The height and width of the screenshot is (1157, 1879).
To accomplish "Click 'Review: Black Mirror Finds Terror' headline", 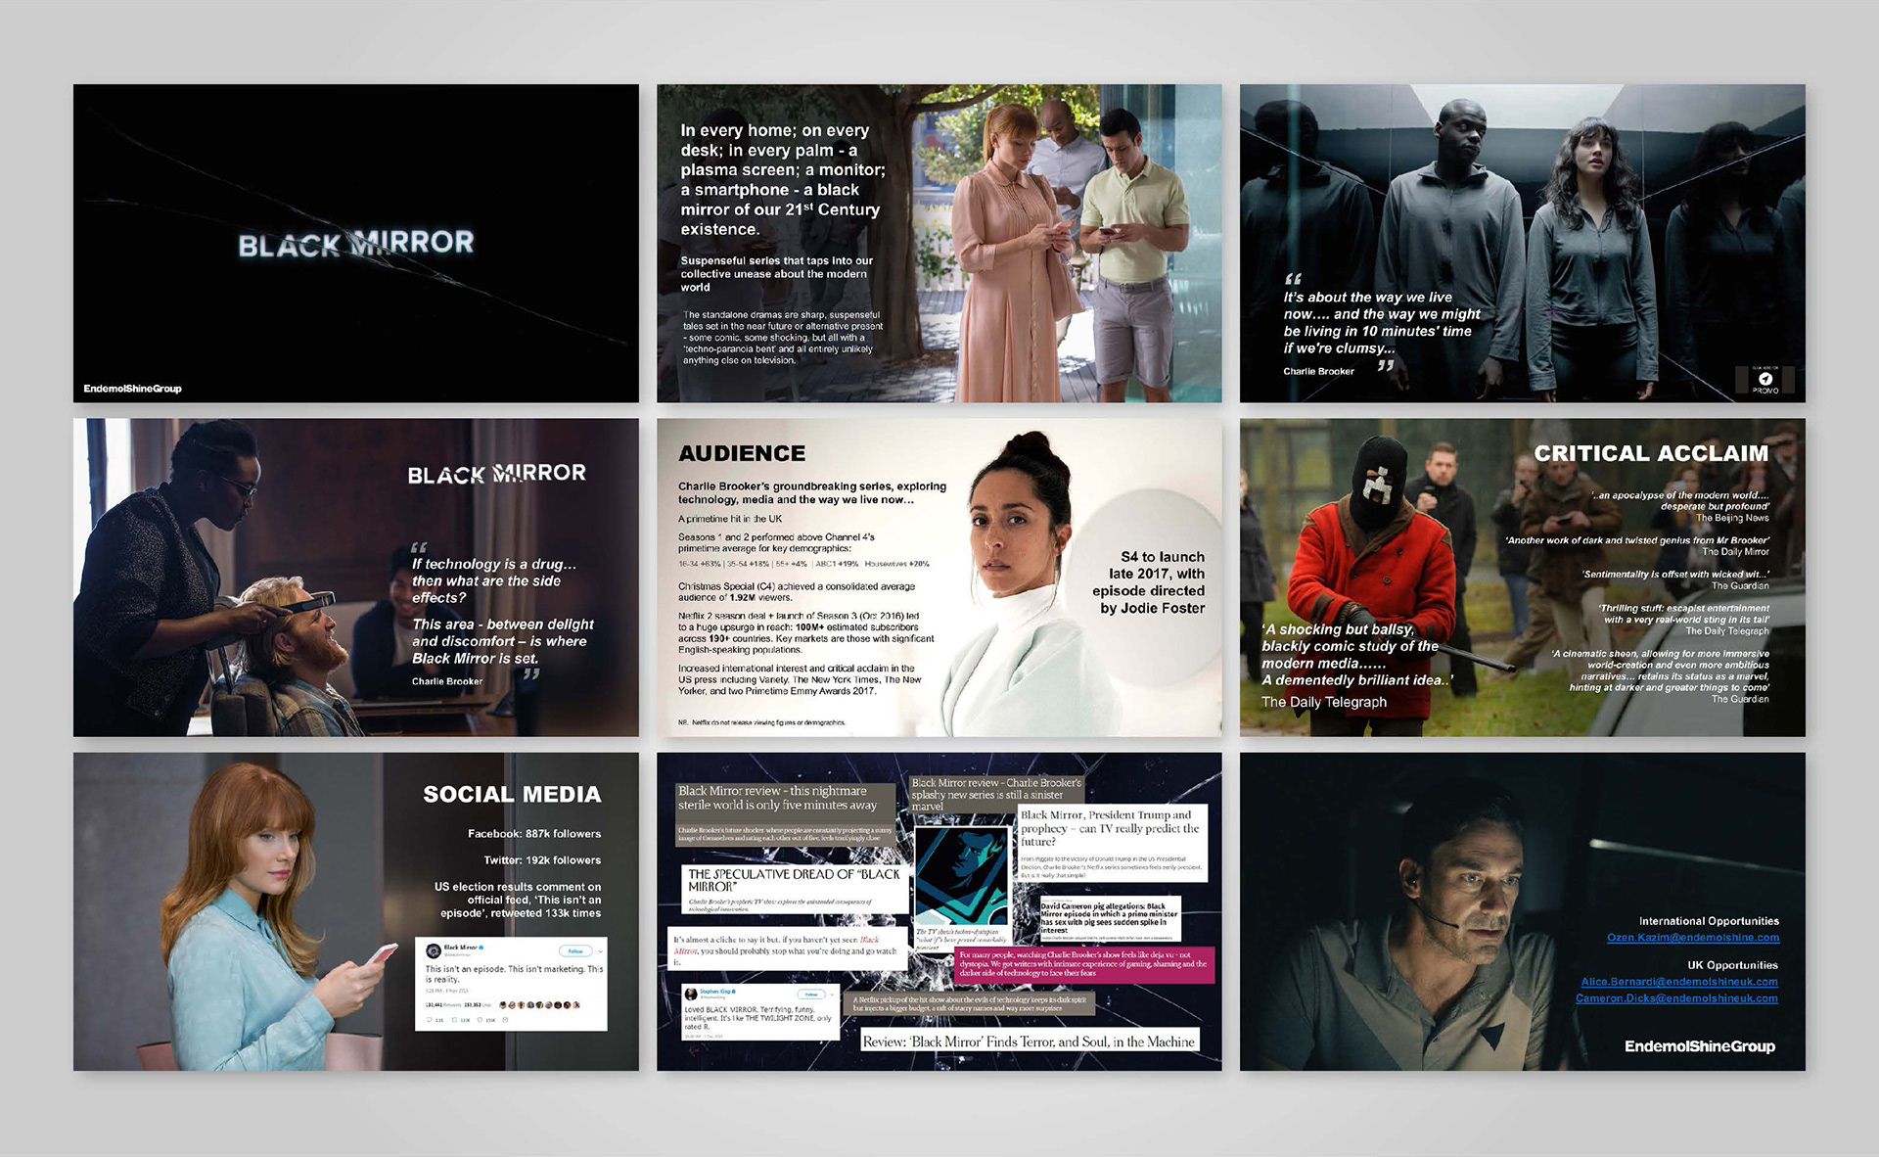I will point(1029,1042).
